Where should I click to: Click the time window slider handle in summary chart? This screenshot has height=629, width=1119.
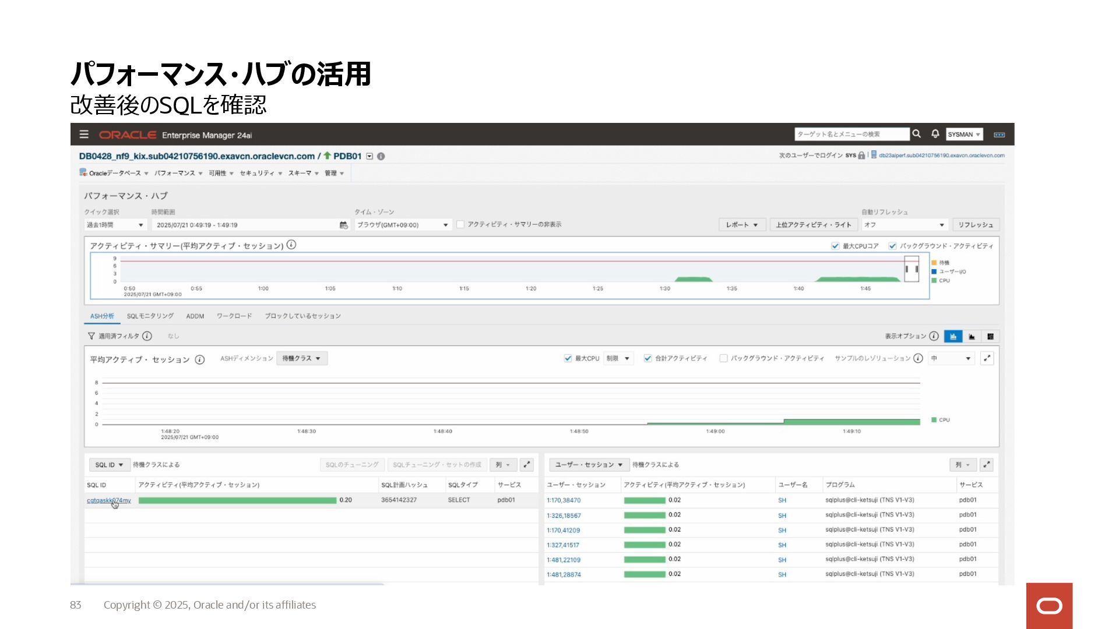point(912,269)
